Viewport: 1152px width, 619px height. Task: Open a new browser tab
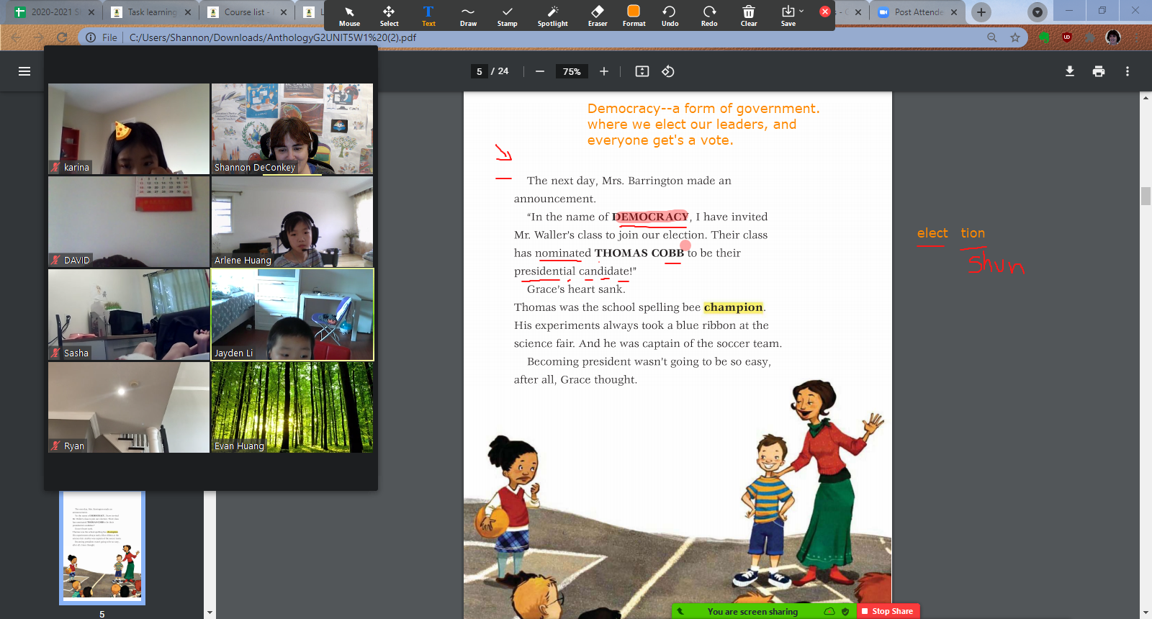click(981, 12)
